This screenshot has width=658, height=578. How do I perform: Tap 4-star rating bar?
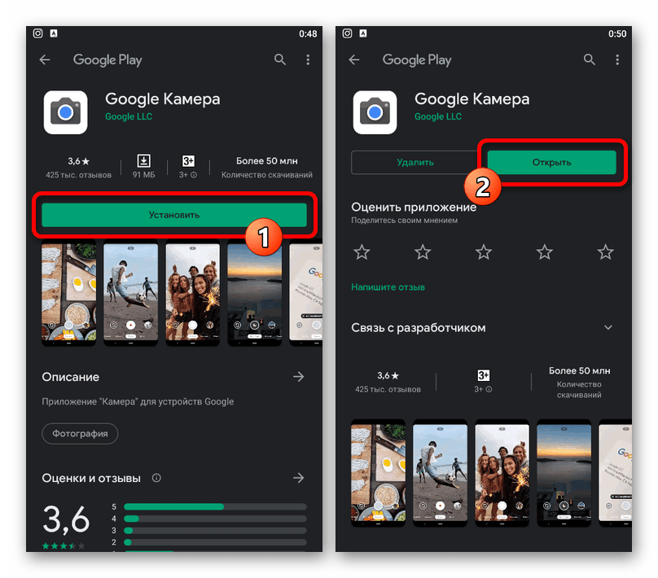point(215,519)
